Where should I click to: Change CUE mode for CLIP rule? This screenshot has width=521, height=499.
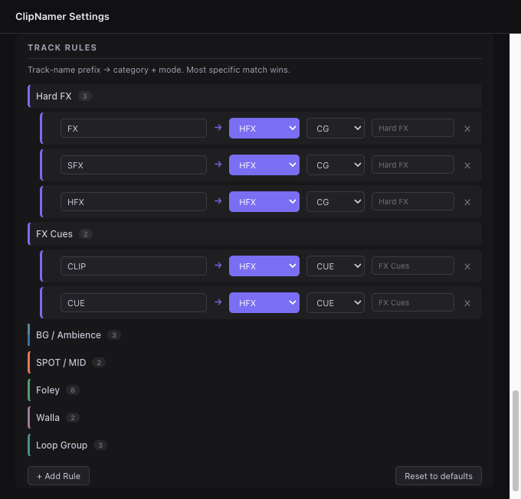click(336, 266)
